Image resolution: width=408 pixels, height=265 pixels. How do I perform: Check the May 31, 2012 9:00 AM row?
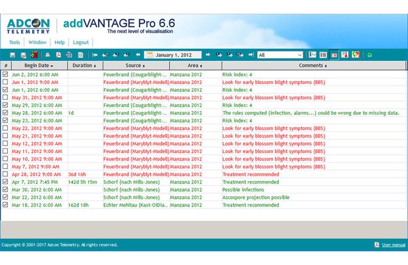pos(5,97)
